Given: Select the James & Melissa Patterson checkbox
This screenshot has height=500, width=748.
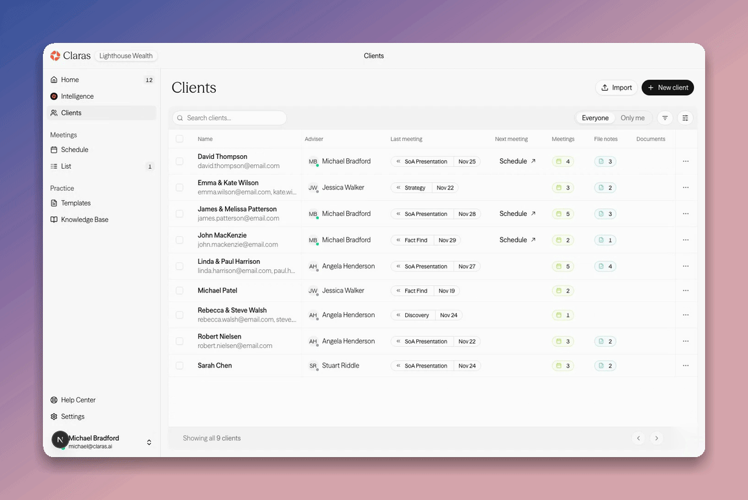Looking at the screenshot, I should (180, 214).
